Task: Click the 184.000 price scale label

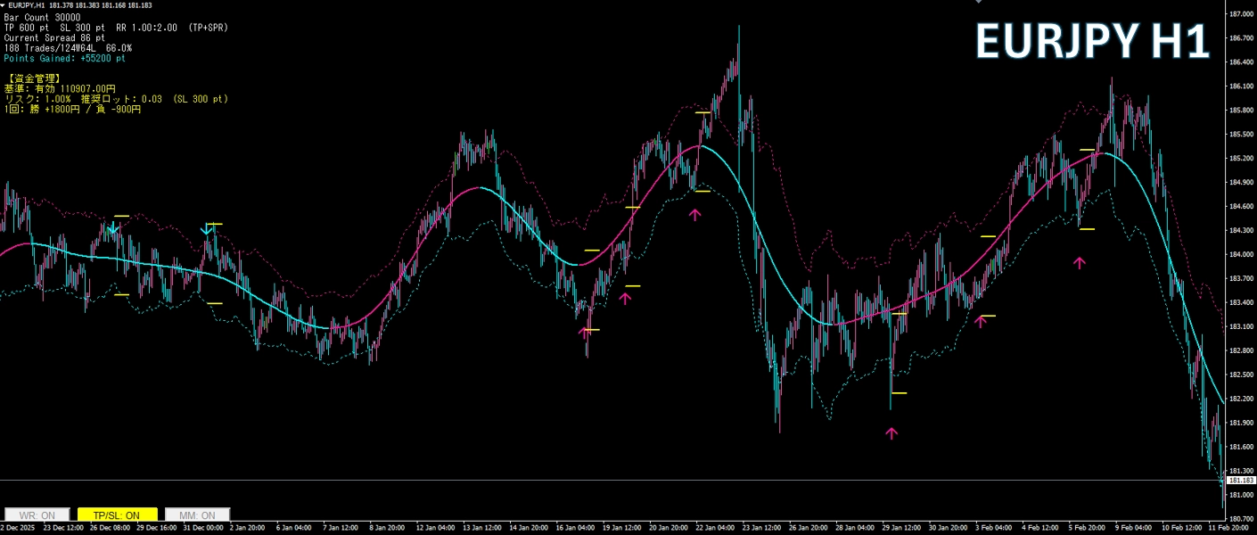Action: pyautogui.click(x=1241, y=255)
